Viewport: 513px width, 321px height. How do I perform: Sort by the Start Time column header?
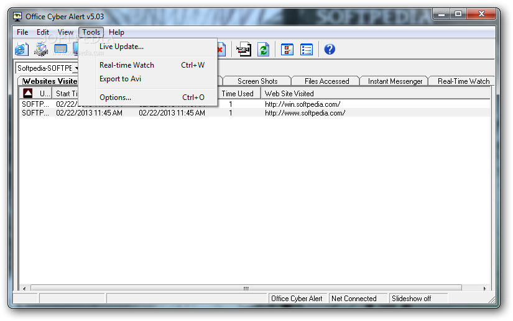tap(67, 94)
